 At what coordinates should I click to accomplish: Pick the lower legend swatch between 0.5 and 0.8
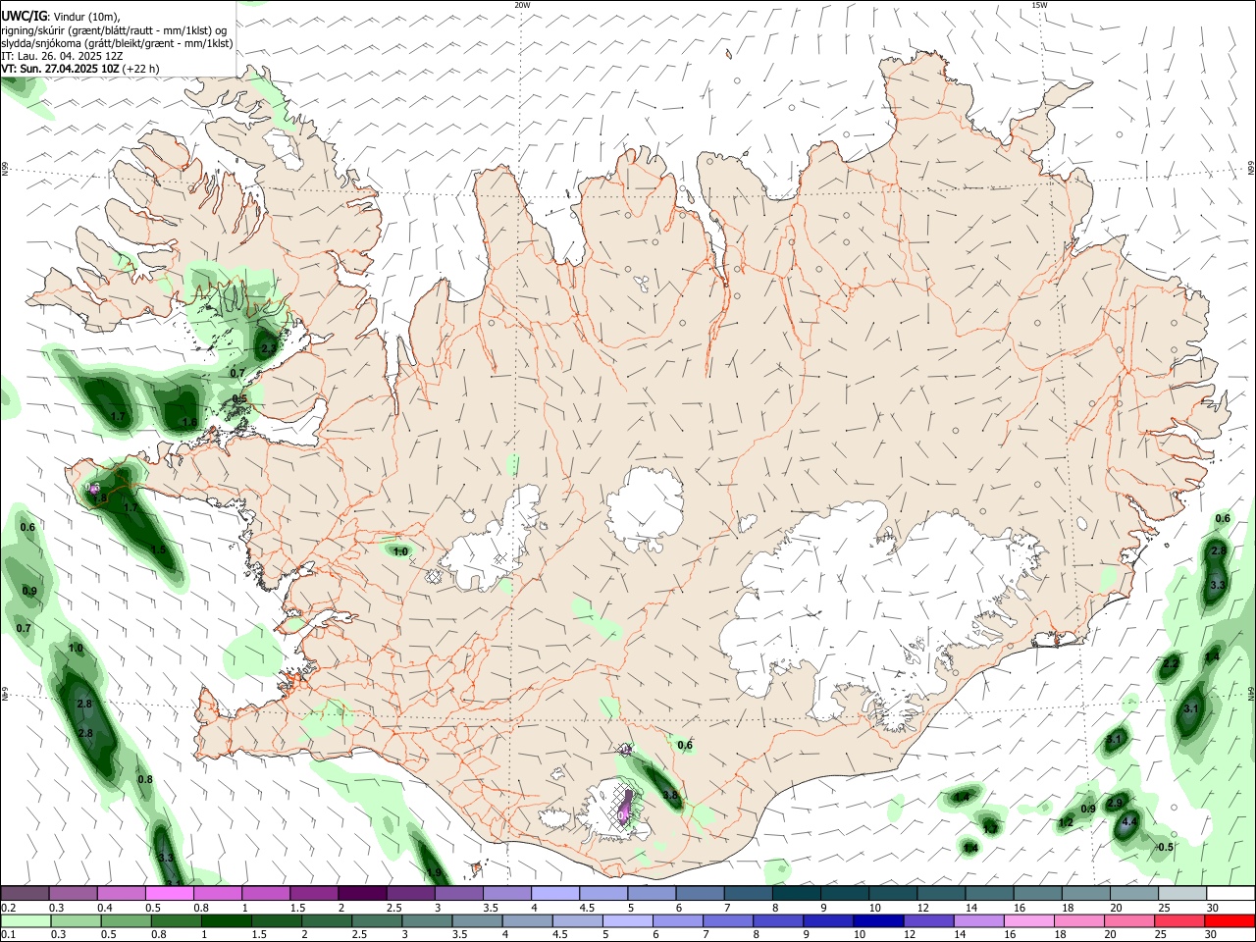(x=126, y=921)
